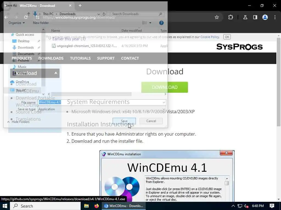The height and width of the screenshot is (210, 281).
Task: Expand the File name history dropdown
Action: (x=164, y=102)
